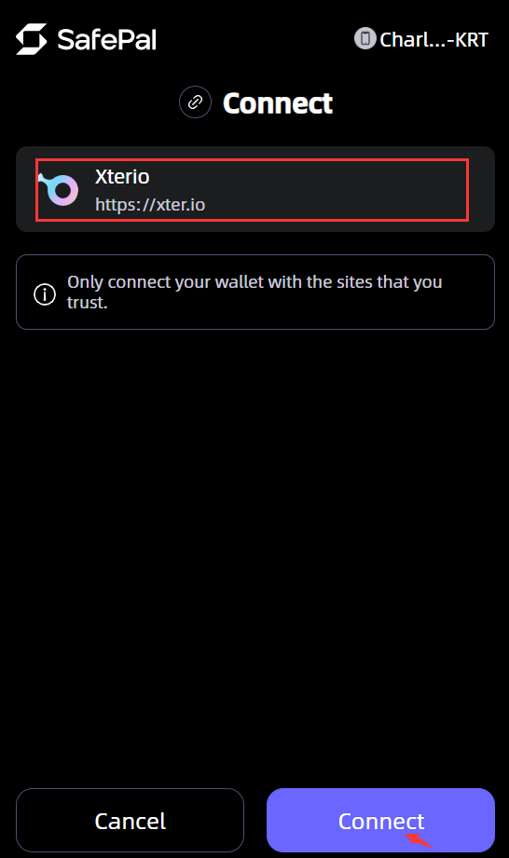Click the Xterio gradient logo
509x858 pixels.
[59, 189]
